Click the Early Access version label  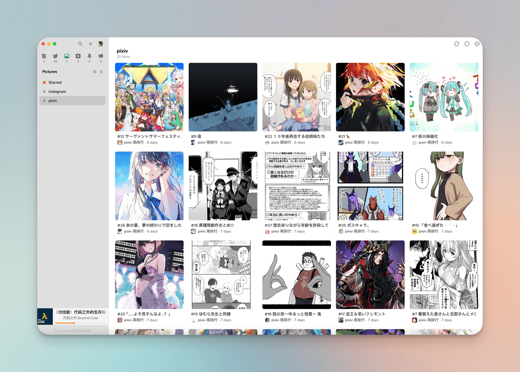[72, 331]
